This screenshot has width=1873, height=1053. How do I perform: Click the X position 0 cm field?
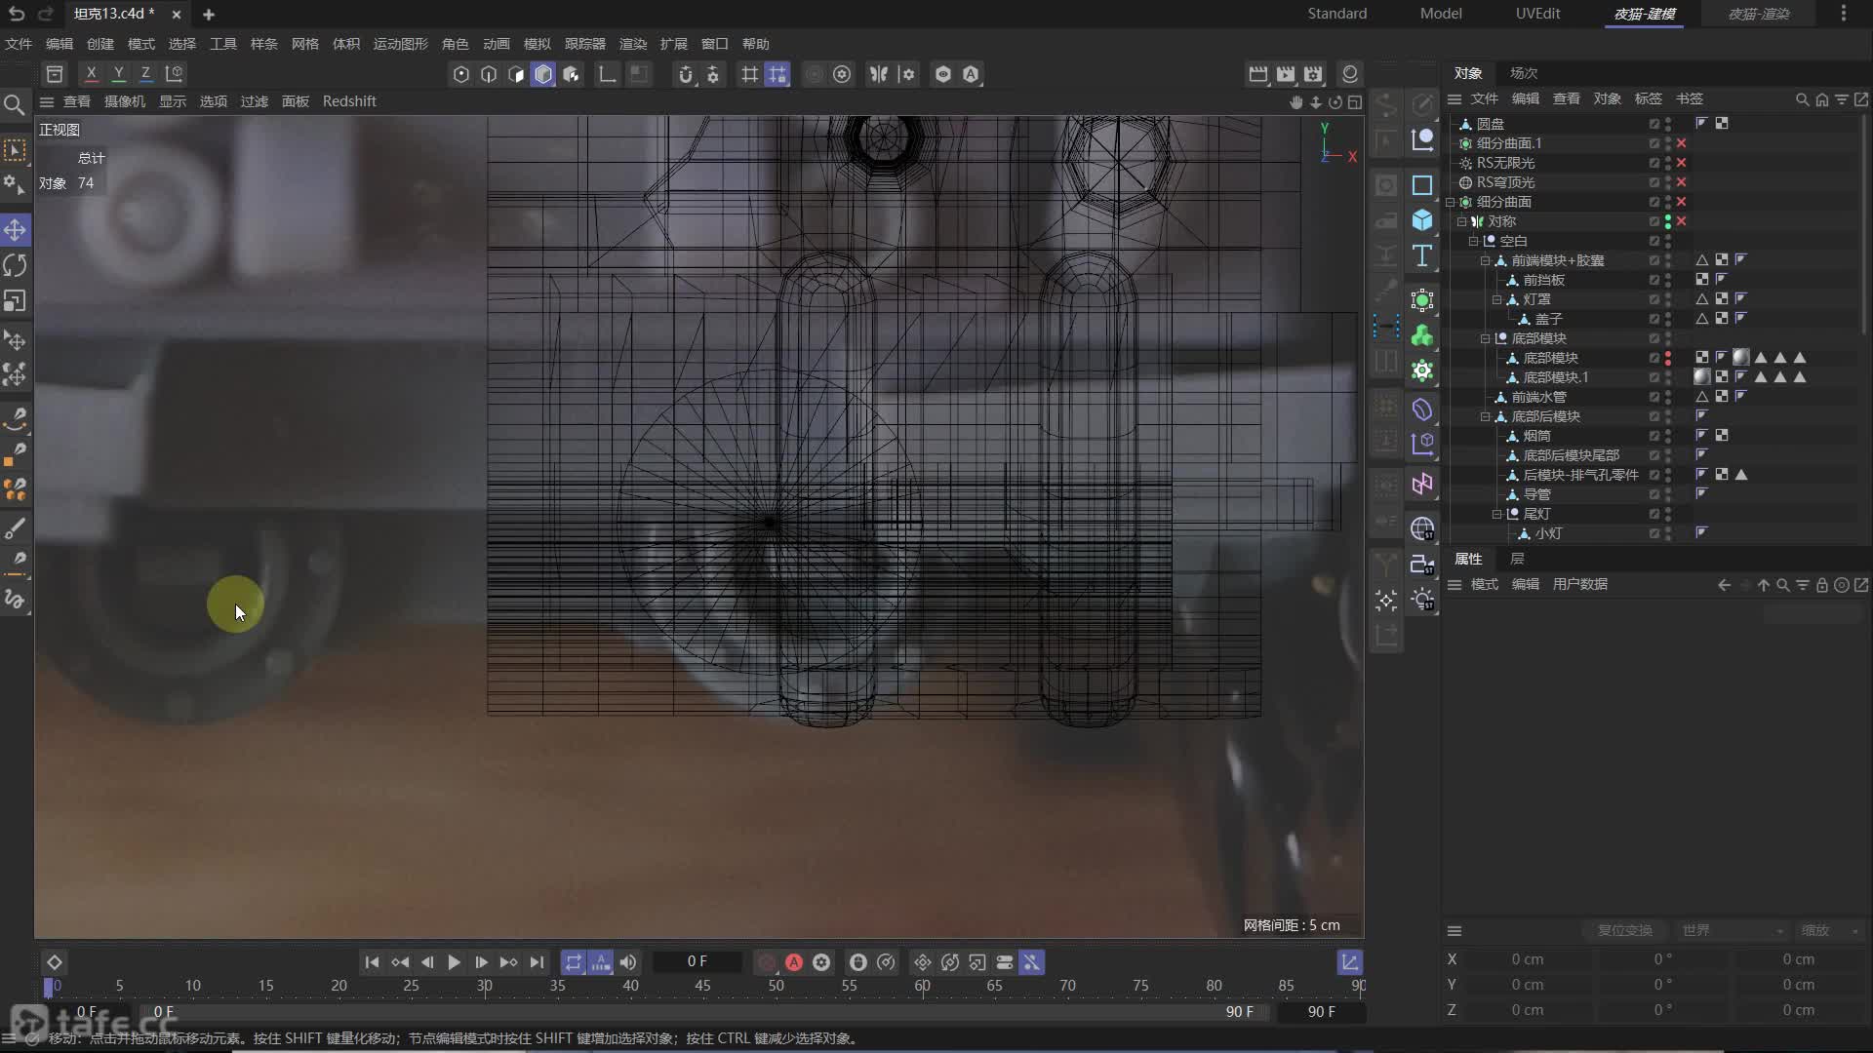point(1528,959)
